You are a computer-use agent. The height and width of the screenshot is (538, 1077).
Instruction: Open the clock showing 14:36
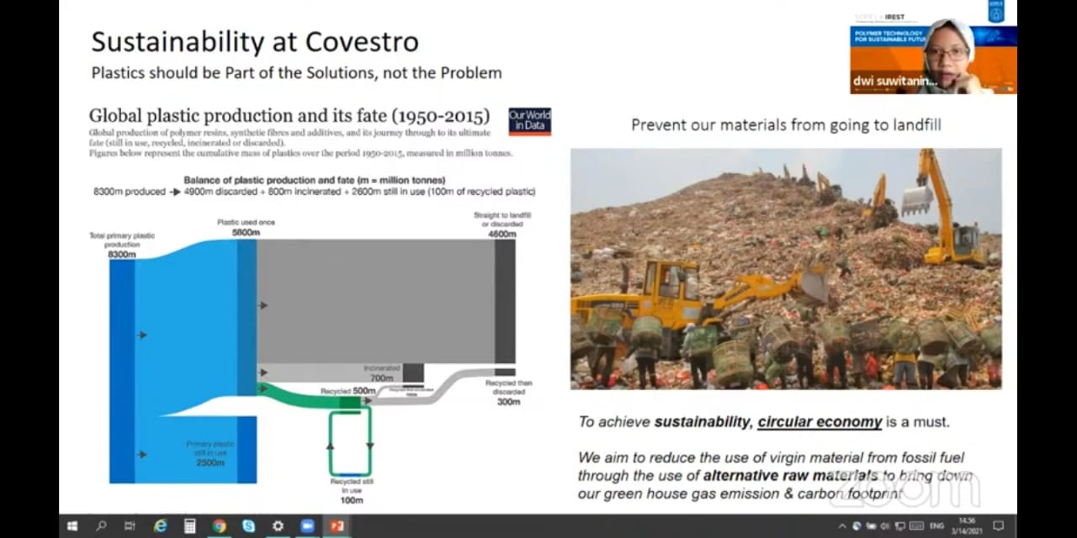(968, 526)
